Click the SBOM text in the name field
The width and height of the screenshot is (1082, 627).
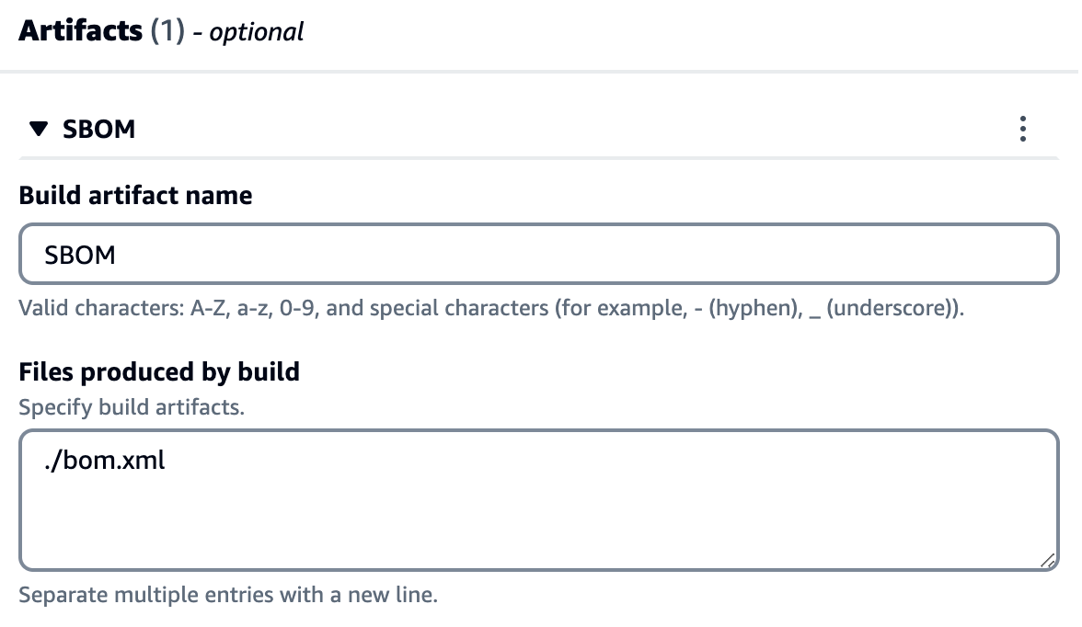coord(79,254)
